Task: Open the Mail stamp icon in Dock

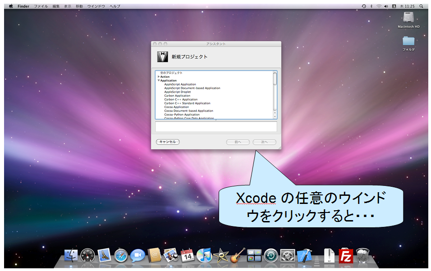Action: (x=104, y=255)
